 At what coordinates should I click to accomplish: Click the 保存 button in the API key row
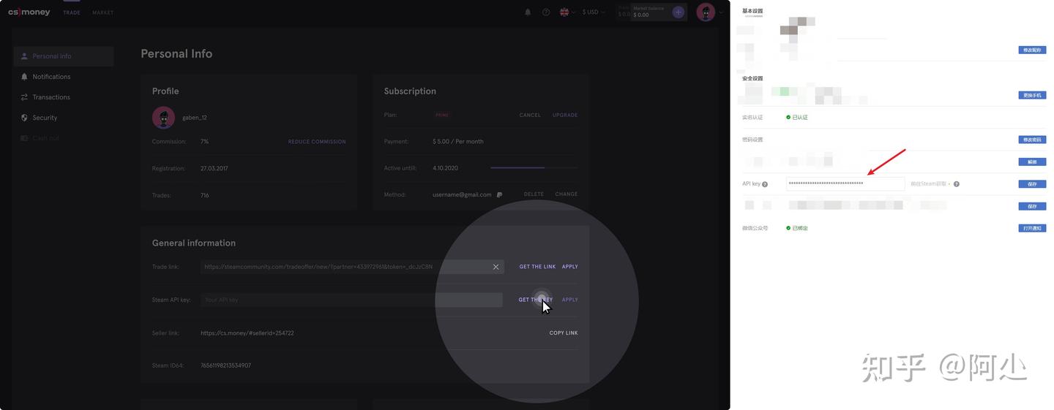click(x=1032, y=184)
